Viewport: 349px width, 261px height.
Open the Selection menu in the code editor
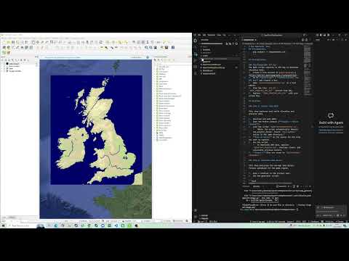[211, 35]
